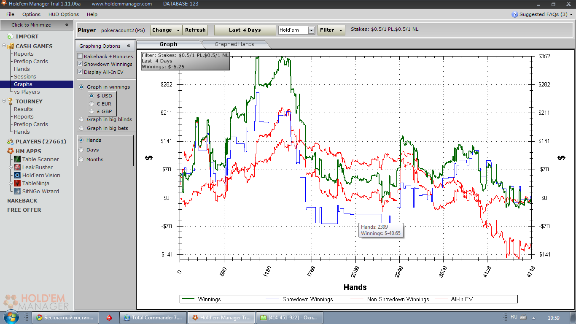This screenshot has width=576, height=324.
Task: Select the Hands x-axis radio button
Action: (81, 140)
